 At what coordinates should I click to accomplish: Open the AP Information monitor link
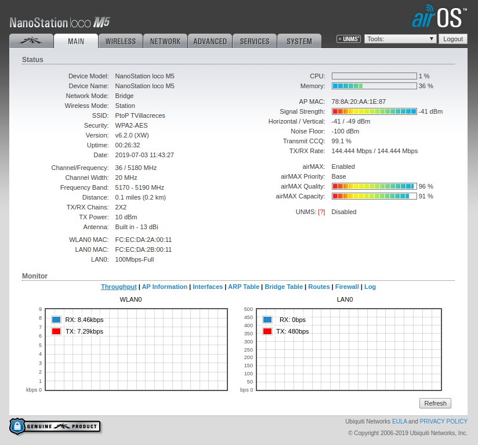tap(164, 287)
